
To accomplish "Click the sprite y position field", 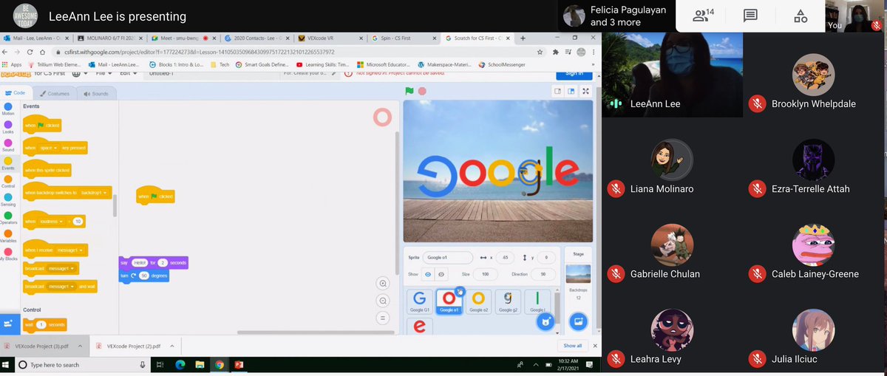I will click(545, 257).
